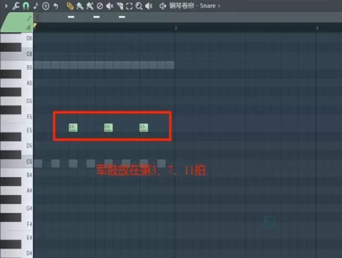Image resolution: width=342 pixels, height=258 pixels.
Task: Select the dashed-square Select tool
Action: pos(129,6)
